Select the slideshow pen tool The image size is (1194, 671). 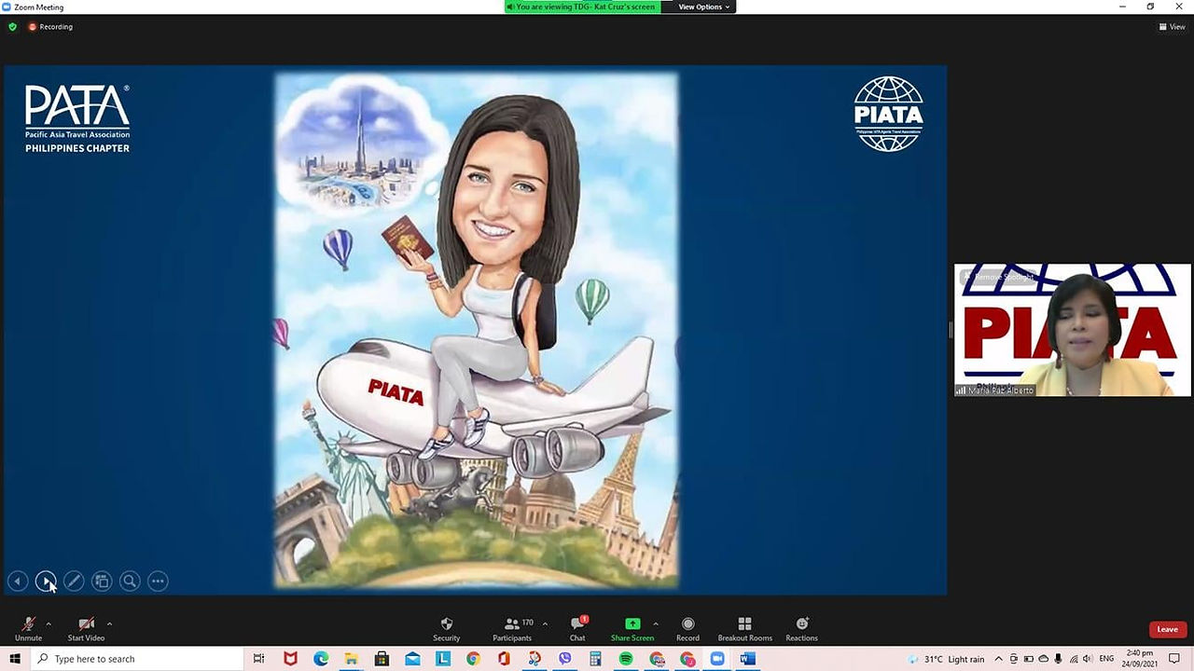pyautogui.click(x=74, y=582)
